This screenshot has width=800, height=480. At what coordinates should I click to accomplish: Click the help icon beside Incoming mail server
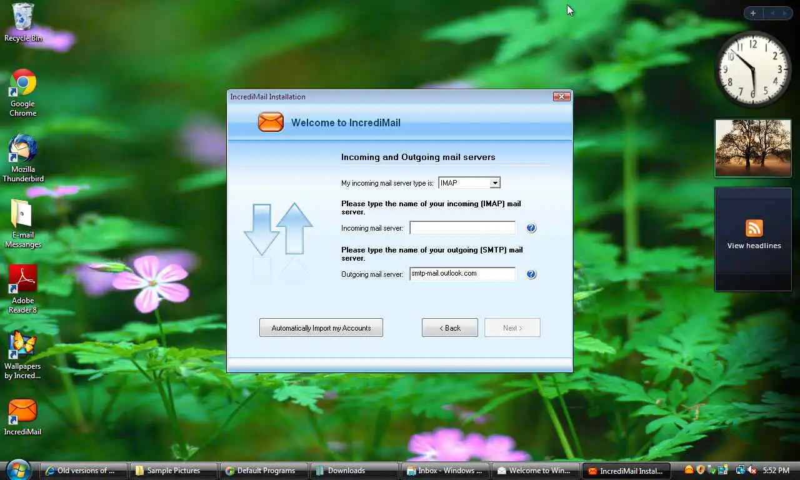click(x=531, y=228)
